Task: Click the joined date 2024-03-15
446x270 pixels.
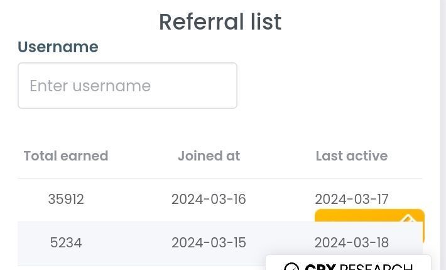Action: point(209,243)
